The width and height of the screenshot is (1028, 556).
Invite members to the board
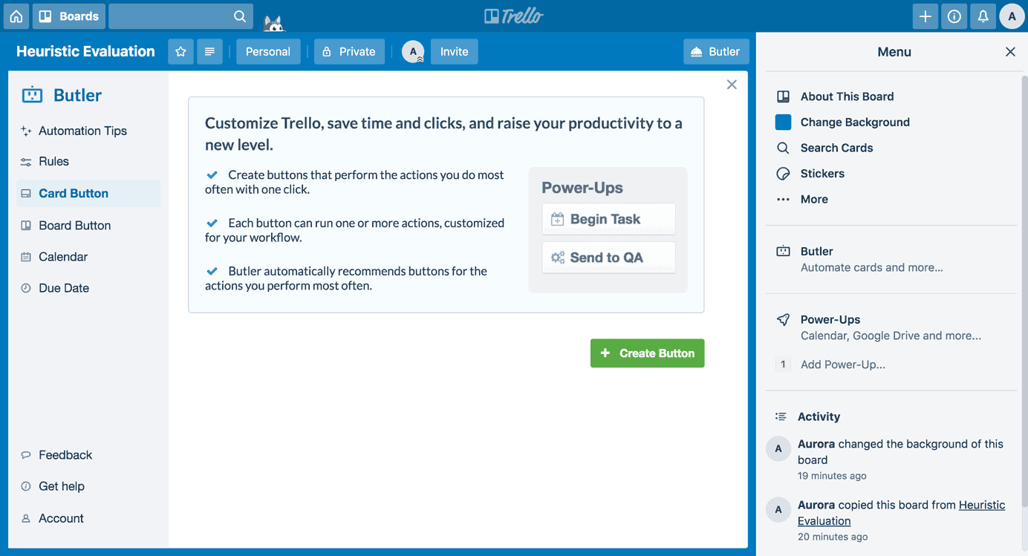454,51
